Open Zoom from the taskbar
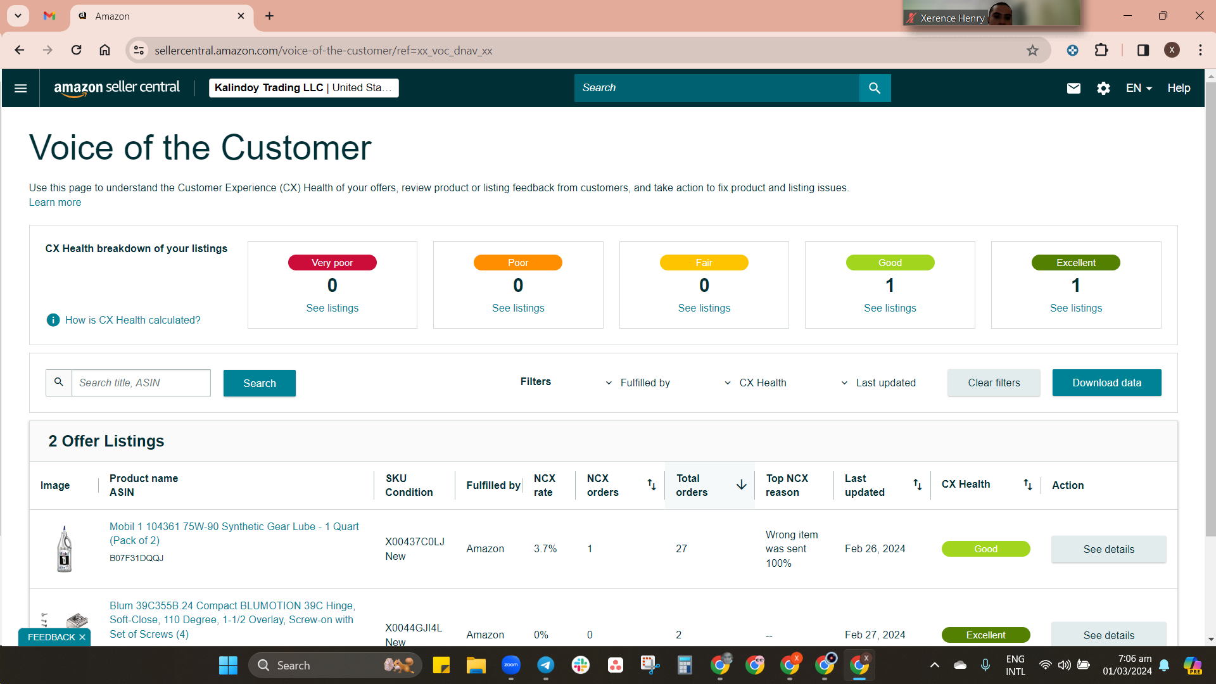Screen dimensions: 1216x684 coord(510,665)
